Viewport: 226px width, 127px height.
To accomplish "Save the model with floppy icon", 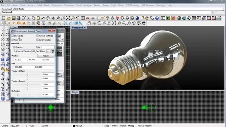I will tap(13, 18).
